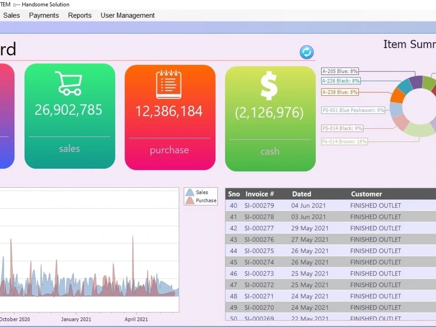
Task: Click the Ps-014 Brown: 18% chart label
Action: (344, 142)
